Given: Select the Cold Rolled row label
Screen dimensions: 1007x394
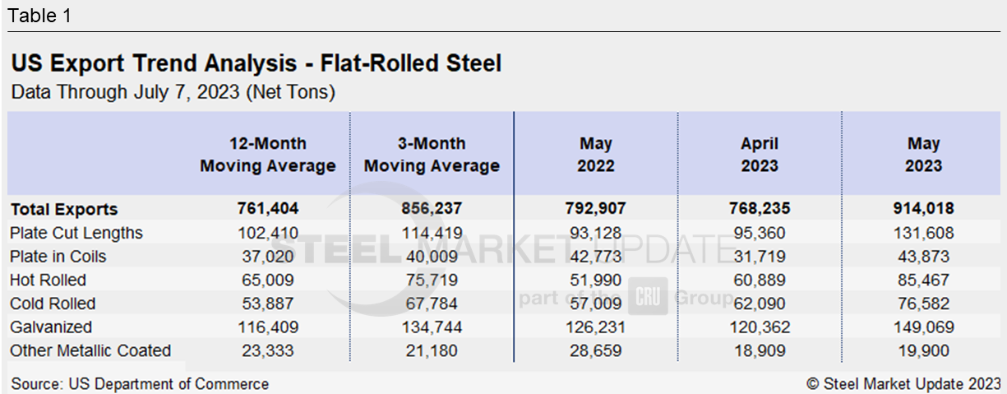Looking at the screenshot, I should [x=53, y=304].
